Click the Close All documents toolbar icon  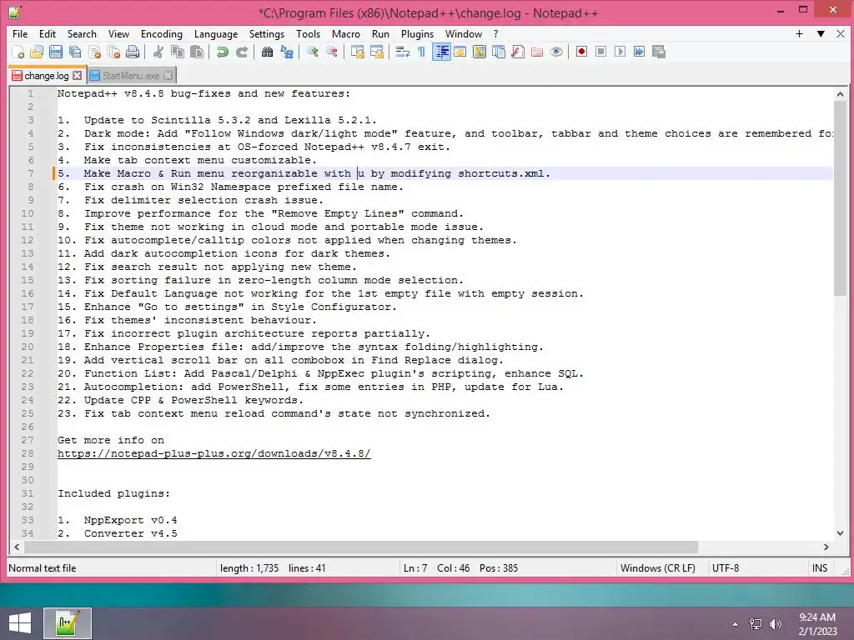[113, 52]
